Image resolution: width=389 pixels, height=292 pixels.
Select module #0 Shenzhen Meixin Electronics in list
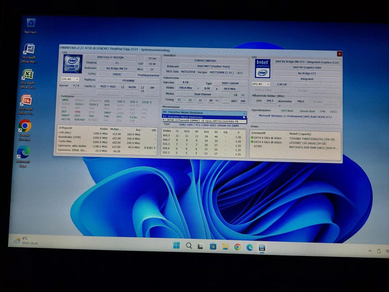[204, 117]
